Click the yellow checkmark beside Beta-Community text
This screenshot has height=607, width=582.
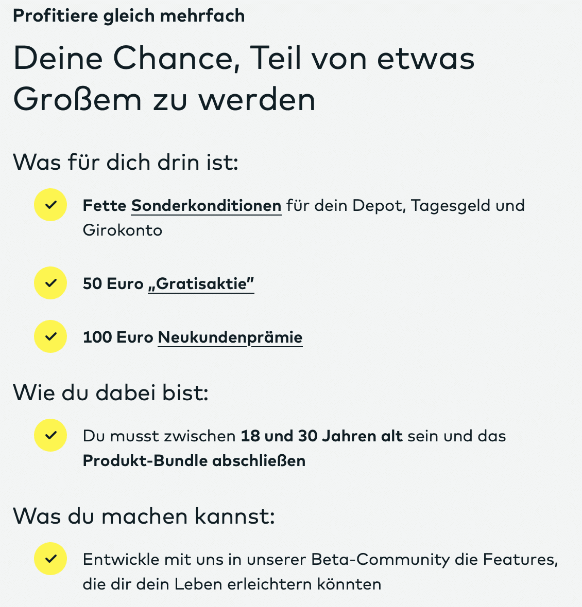50,559
